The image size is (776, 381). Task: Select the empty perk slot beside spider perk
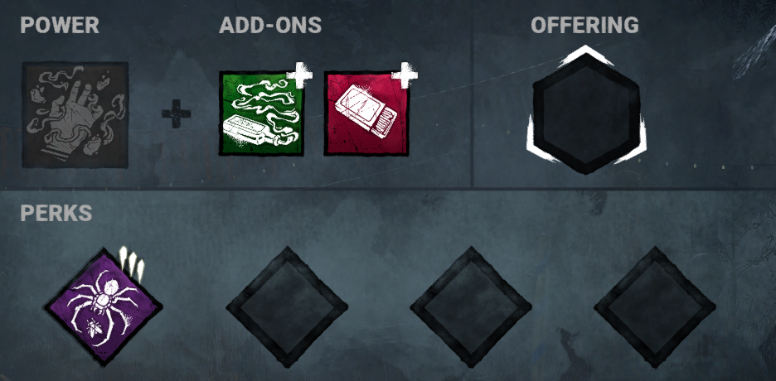pos(287,307)
